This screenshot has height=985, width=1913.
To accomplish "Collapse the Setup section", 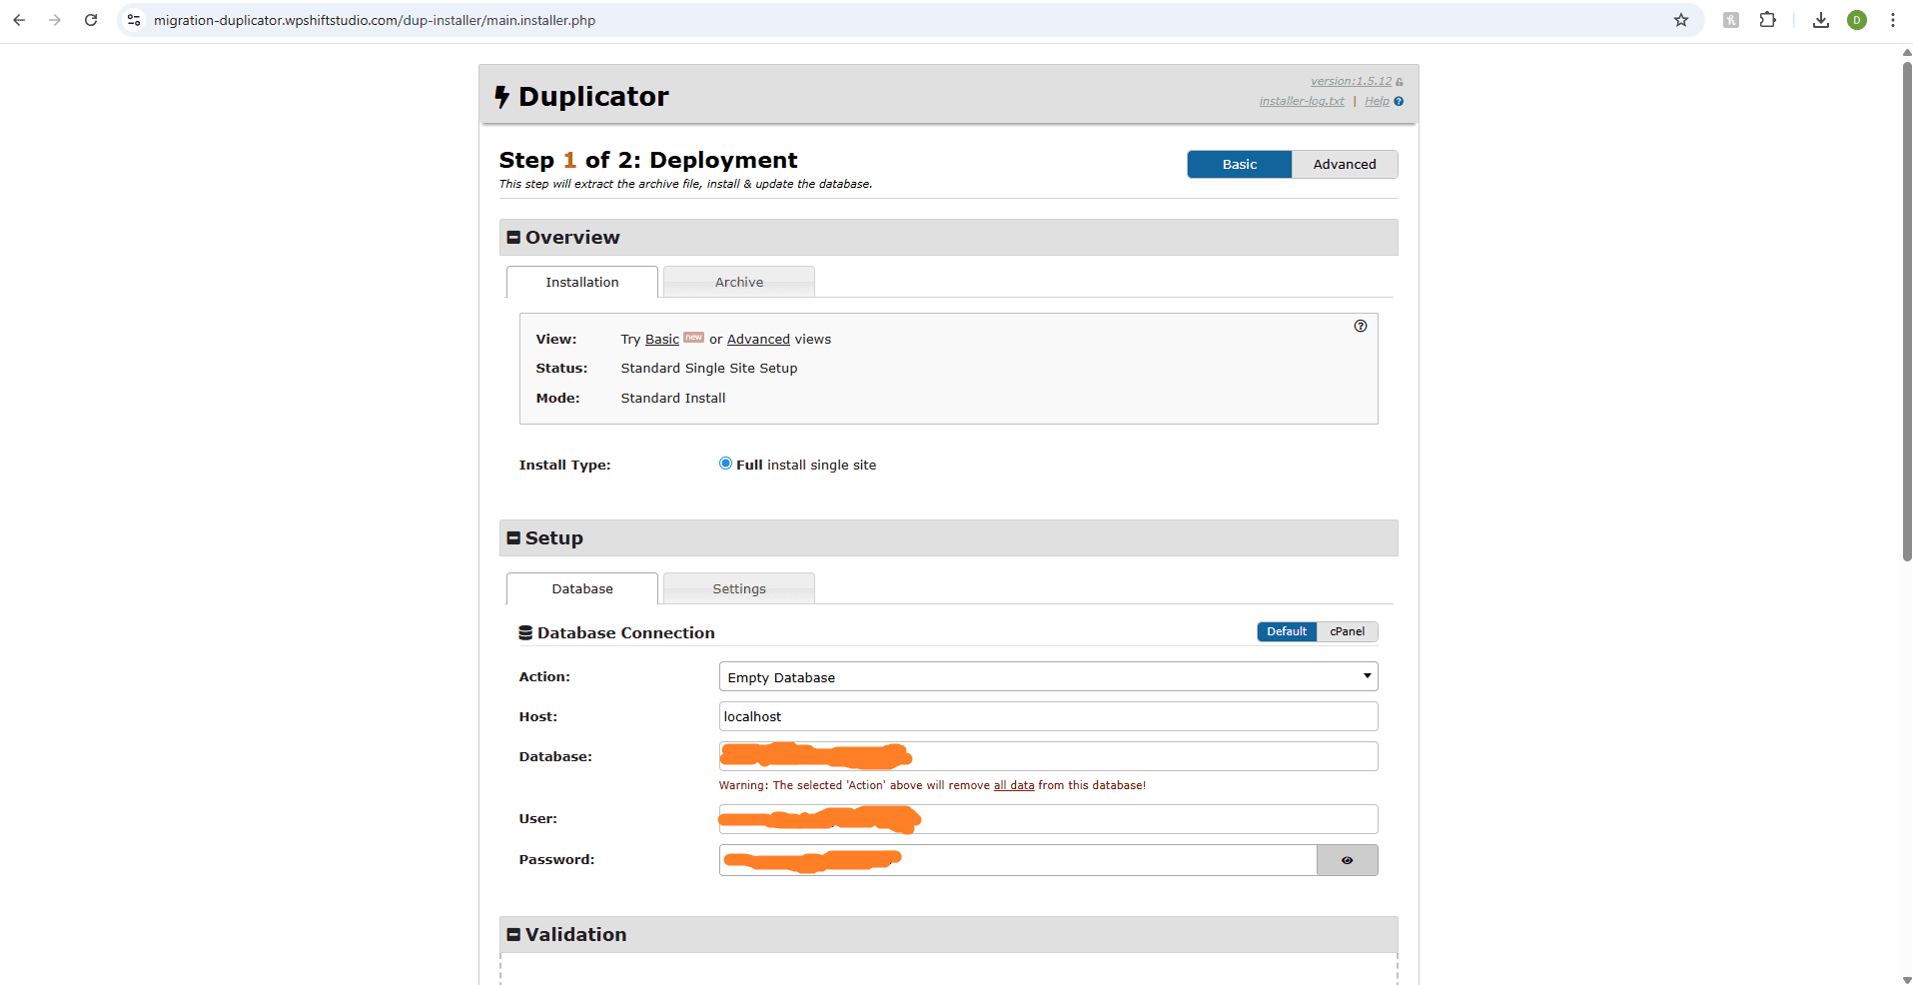I will (513, 538).
